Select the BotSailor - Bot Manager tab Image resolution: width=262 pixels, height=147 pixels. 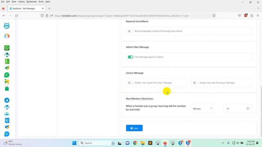click(27, 8)
